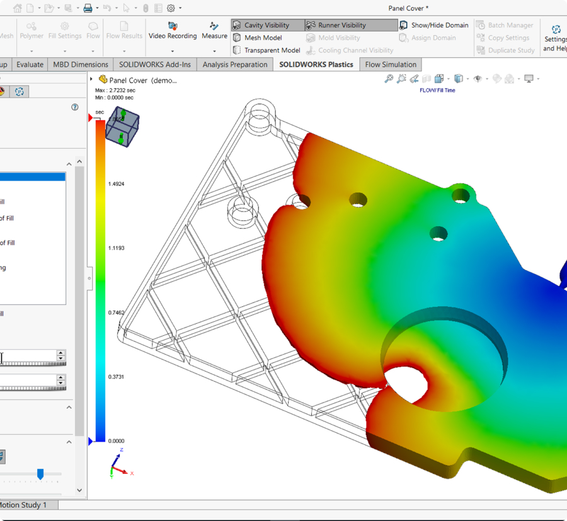Click the Save icon in the quick access bar
567x521 pixels.
pyautogui.click(x=68, y=8)
